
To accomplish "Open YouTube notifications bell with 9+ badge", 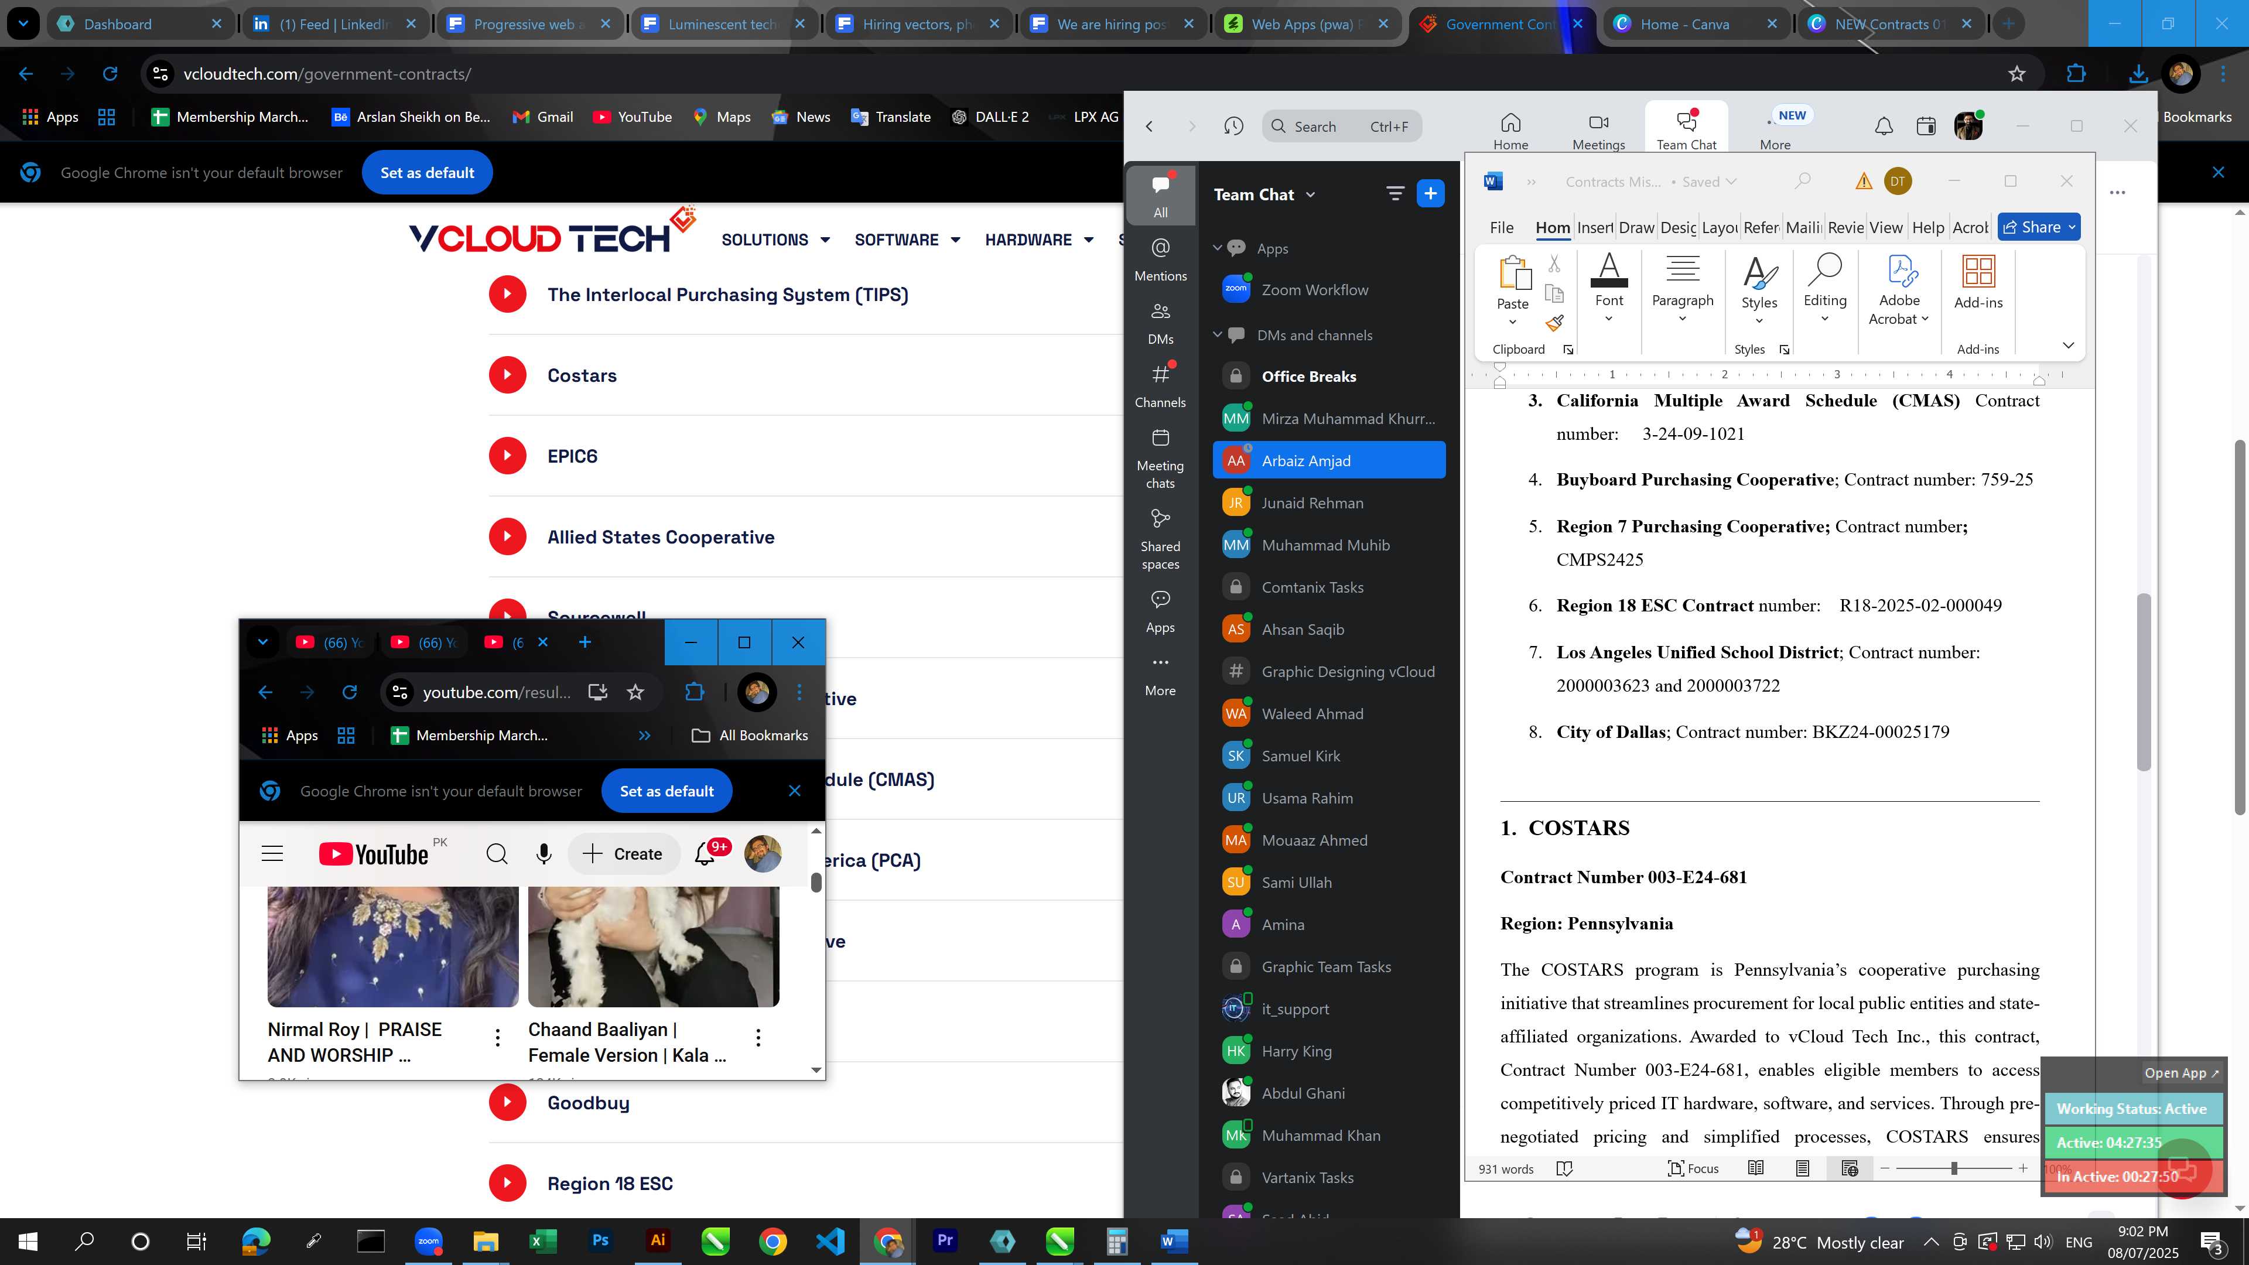I will pos(706,854).
